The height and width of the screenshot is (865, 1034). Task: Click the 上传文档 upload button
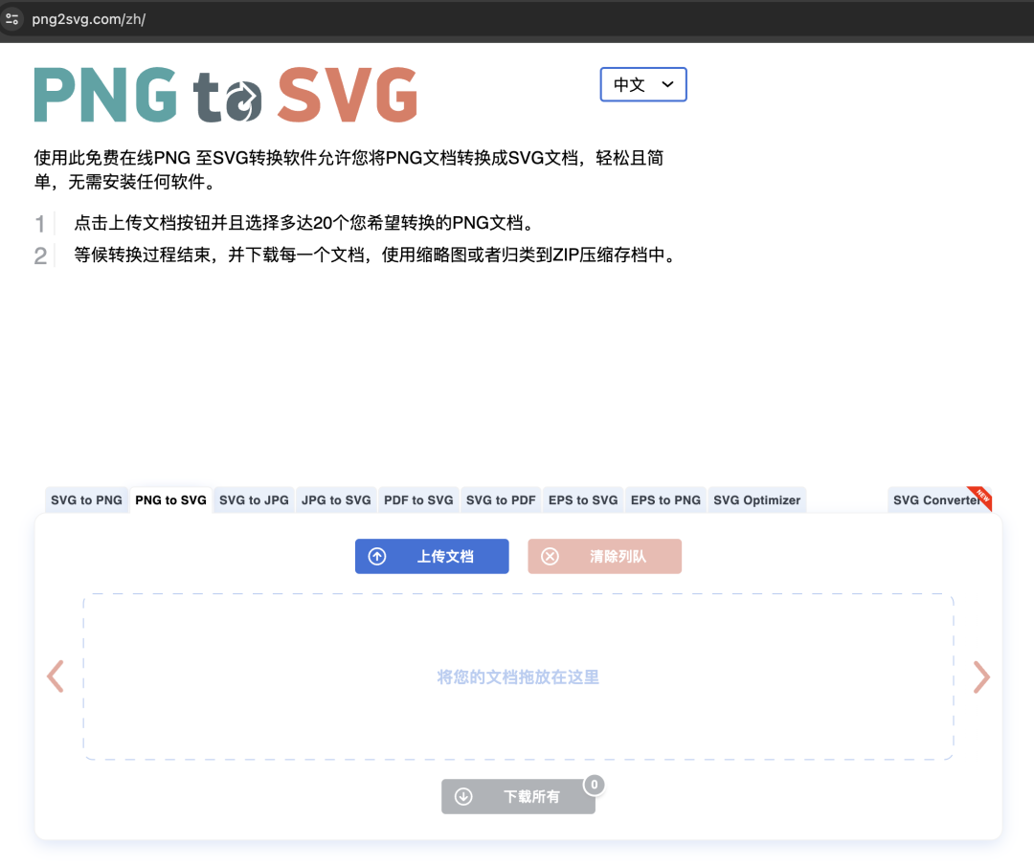click(x=432, y=557)
